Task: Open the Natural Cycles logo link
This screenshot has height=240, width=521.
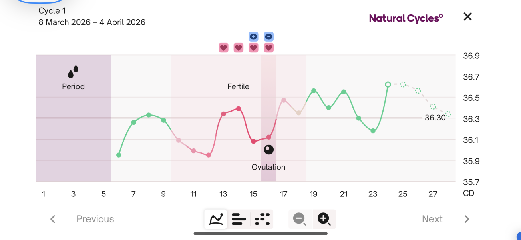Action: coord(406,18)
